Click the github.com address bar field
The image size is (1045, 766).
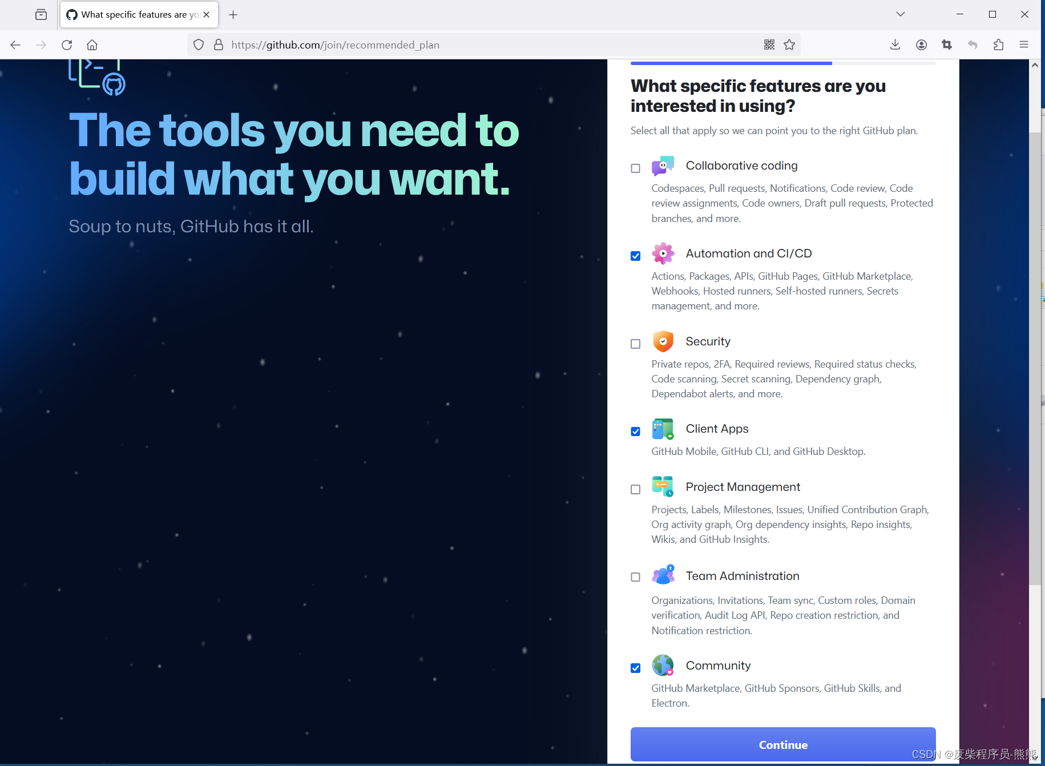click(x=494, y=45)
